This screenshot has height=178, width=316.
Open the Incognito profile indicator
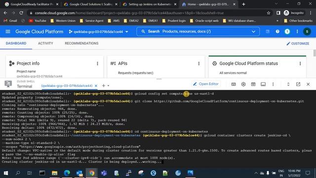(294, 13)
